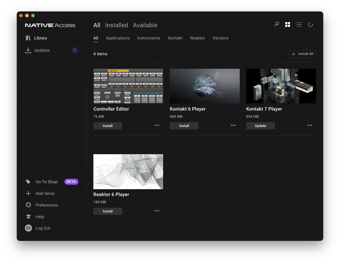Viewport: 340px width, 263px height.
Task: Click the Install All button
Action: [x=302, y=54]
